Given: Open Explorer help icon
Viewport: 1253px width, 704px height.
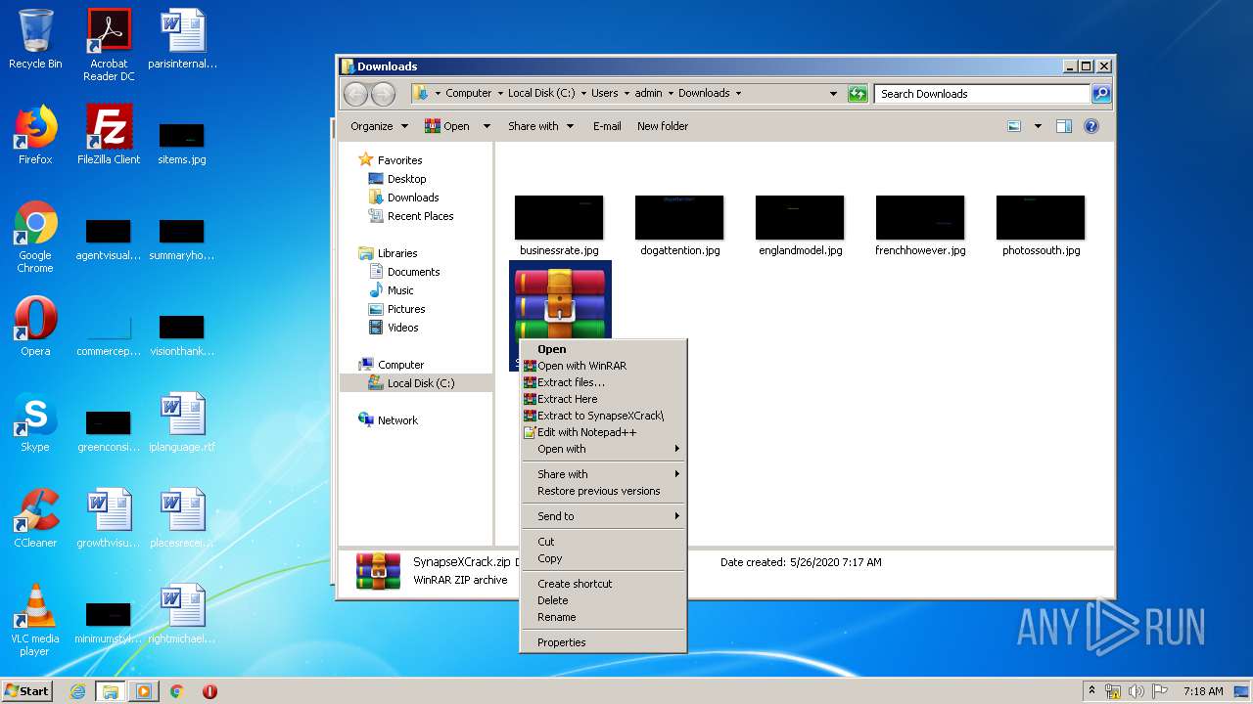Looking at the screenshot, I should [1091, 126].
